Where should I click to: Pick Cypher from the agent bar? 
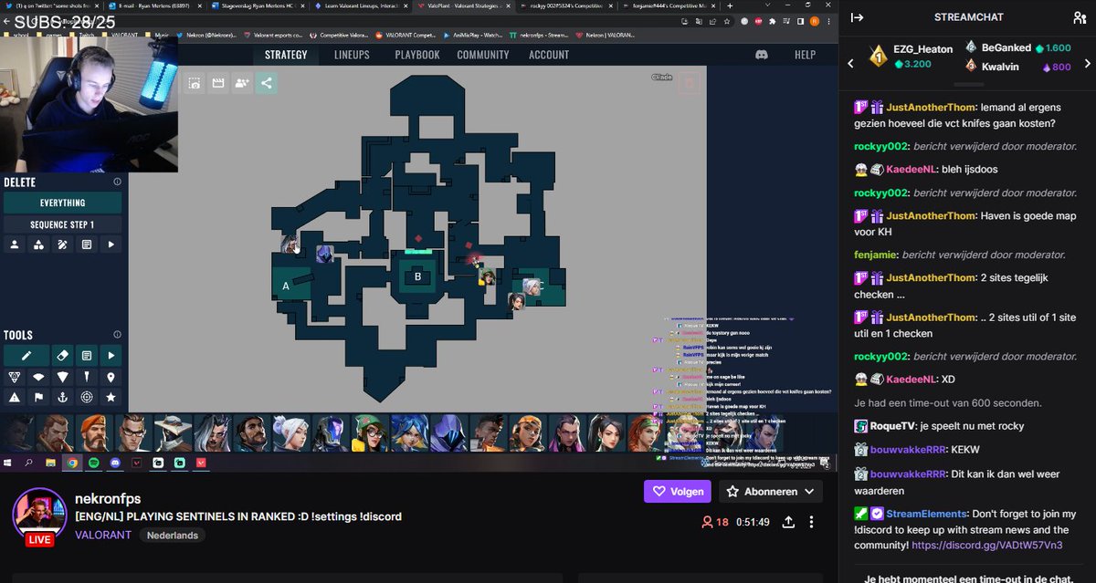point(173,433)
